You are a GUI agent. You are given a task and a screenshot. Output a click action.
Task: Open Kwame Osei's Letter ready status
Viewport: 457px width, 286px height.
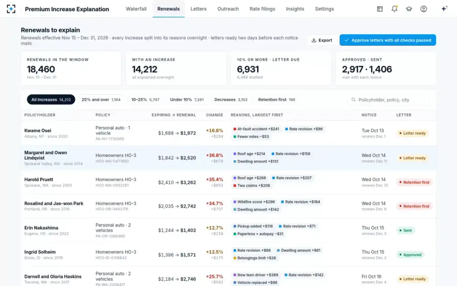click(x=412, y=133)
